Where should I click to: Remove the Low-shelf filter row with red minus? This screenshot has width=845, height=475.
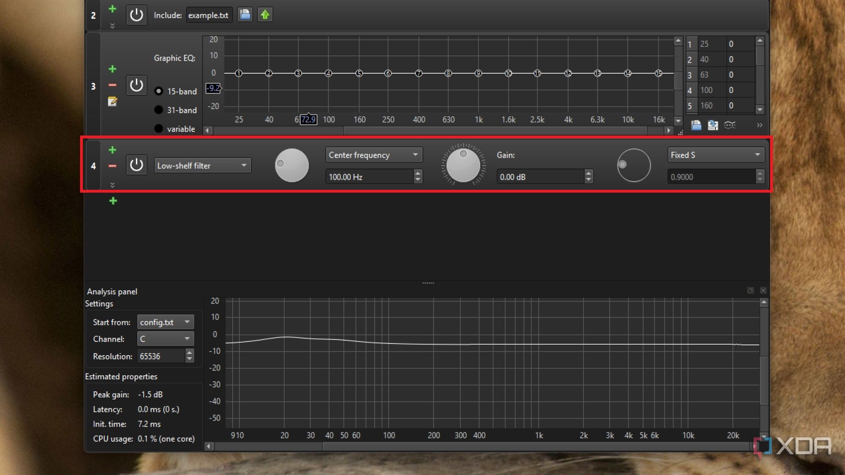point(113,166)
